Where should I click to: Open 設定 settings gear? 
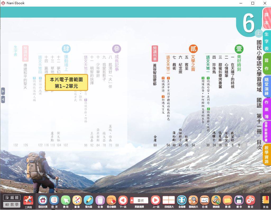tap(250, 202)
